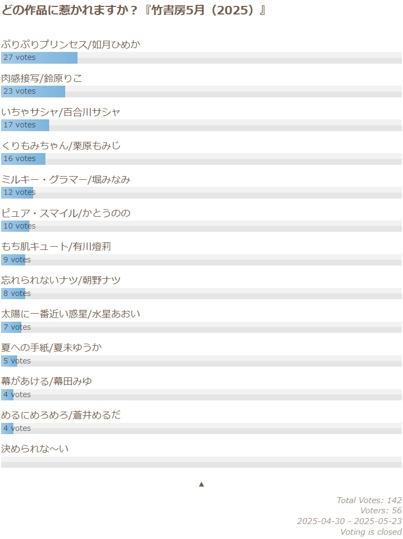The width and height of the screenshot is (403, 539).
Task: Click the 23 votes result bar
Action: click(33, 92)
